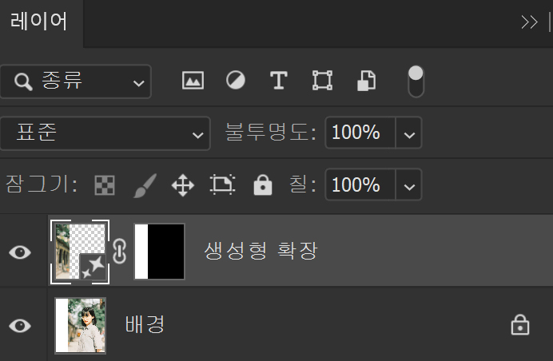The width and height of the screenshot is (553, 361).
Task: Hide the 생성형 확장 layer
Action: pos(20,252)
